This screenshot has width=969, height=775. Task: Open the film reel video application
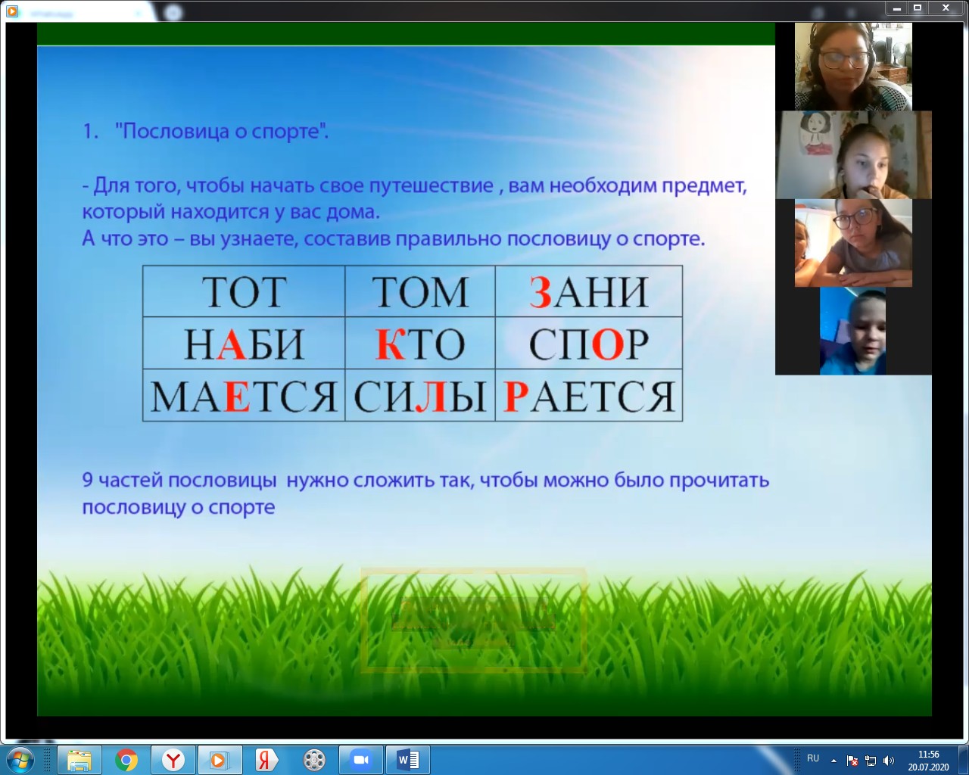click(x=314, y=760)
